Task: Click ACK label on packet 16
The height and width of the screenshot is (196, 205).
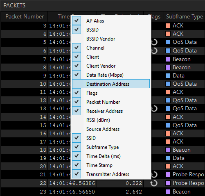Action: 178,134
